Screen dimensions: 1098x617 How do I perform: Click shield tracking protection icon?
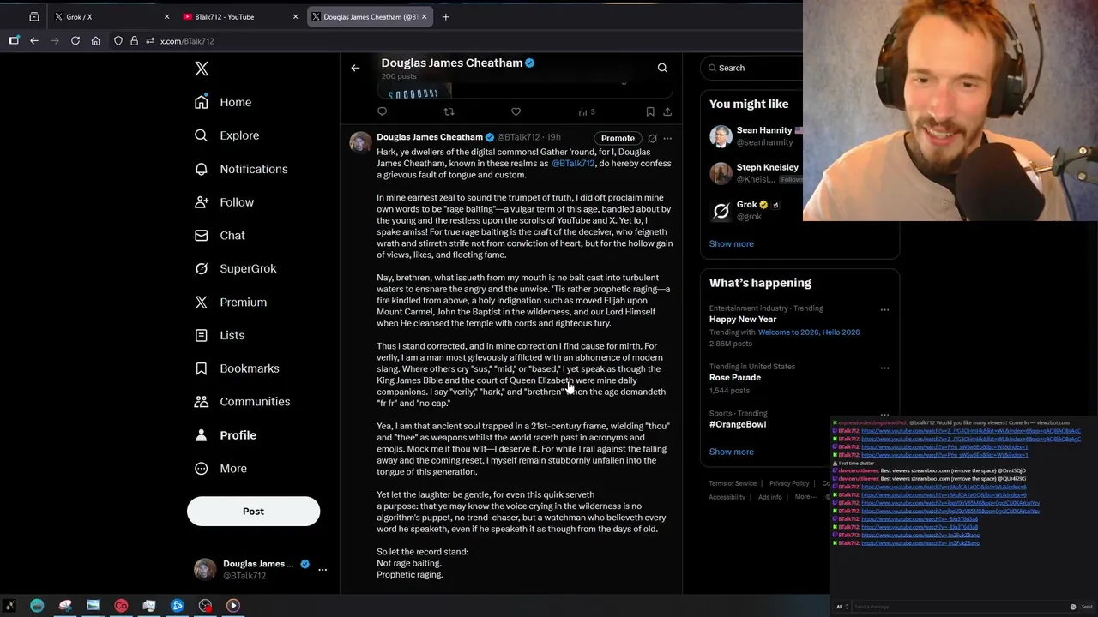[118, 41]
